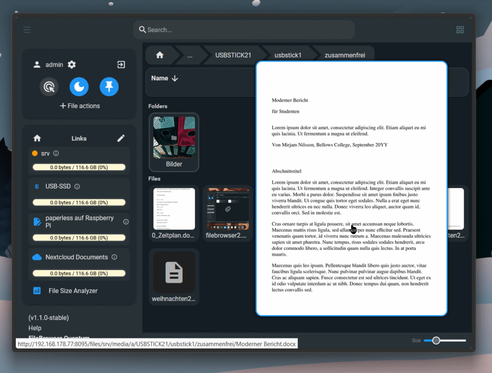
Task: Toggle Name sort order arrow
Action: pos(174,78)
